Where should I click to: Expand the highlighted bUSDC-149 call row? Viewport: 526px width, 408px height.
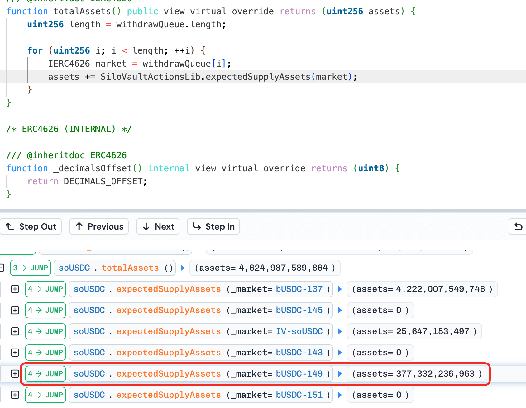click(15, 374)
